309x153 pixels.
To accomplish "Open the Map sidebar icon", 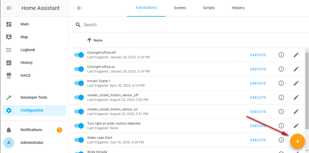I will tap(9, 37).
